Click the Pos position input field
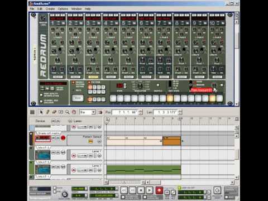 click(126, 112)
